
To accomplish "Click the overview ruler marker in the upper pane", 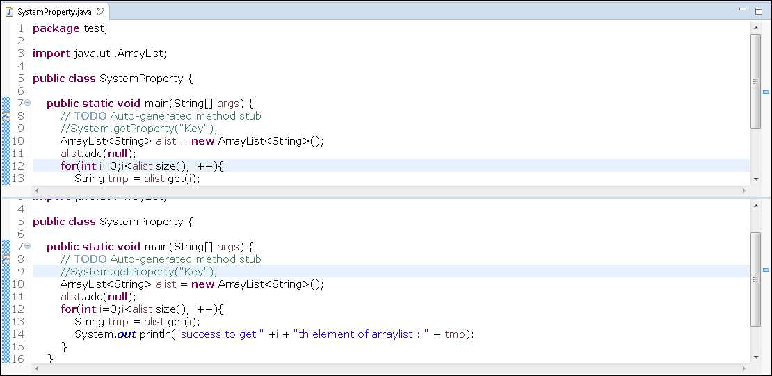I will pos(766,92).
